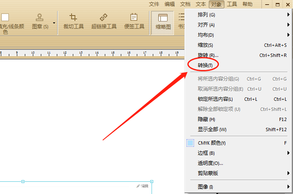
Task: Click the pencil edit icon on the selected box
Action: pos(138,186)
